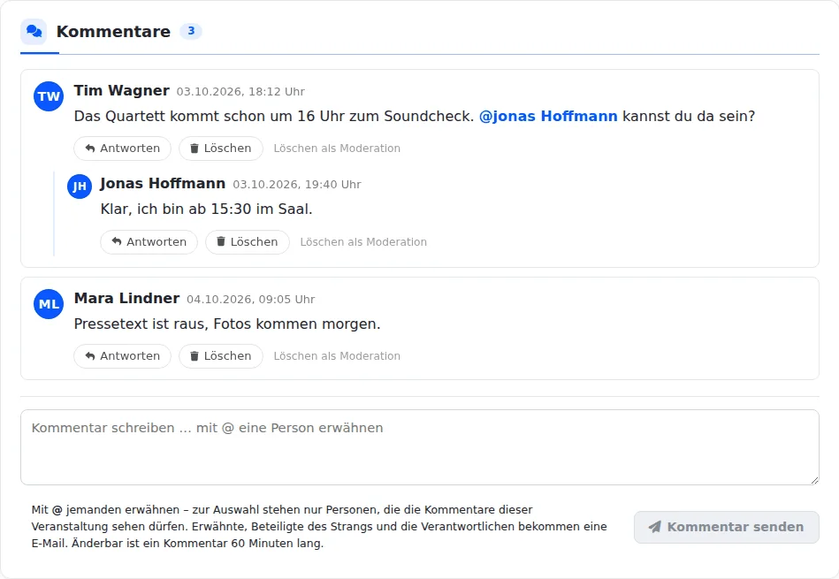Moderation-delete Tim Wagner's comment
839x579 pixels.
pos(337,149)
